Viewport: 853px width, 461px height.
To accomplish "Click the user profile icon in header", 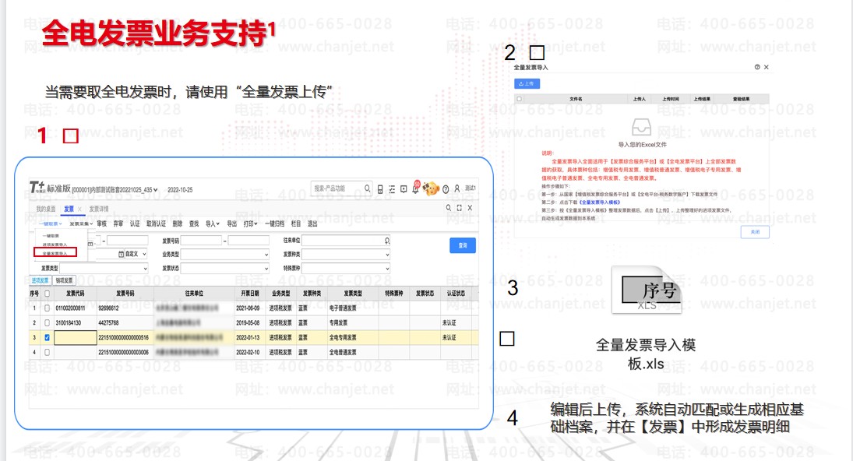I will pyautogui.click(x=457, y=188).
